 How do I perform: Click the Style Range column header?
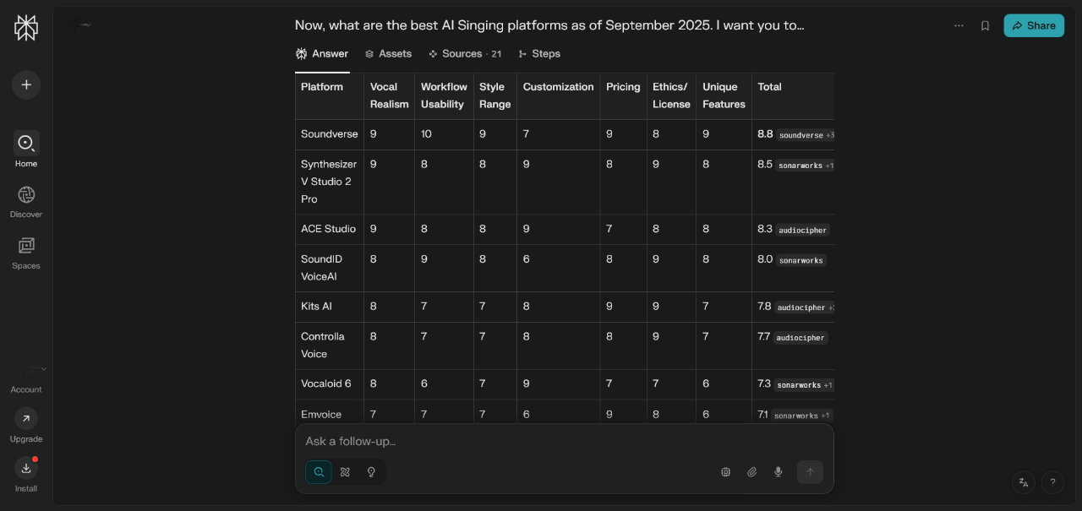coord(495,95)
